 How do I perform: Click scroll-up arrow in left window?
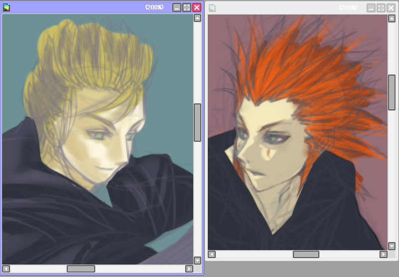click(197, 18)
